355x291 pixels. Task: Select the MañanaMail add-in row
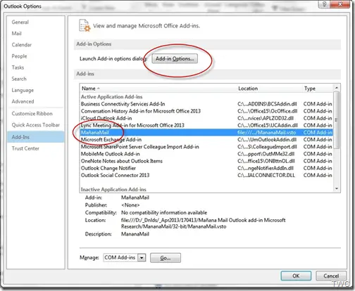coord(206,133)
